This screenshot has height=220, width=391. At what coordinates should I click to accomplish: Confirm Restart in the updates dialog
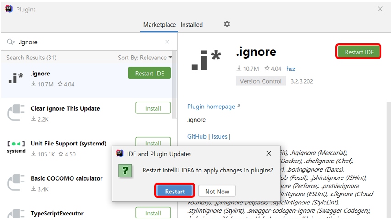click(x=175, y=191)
